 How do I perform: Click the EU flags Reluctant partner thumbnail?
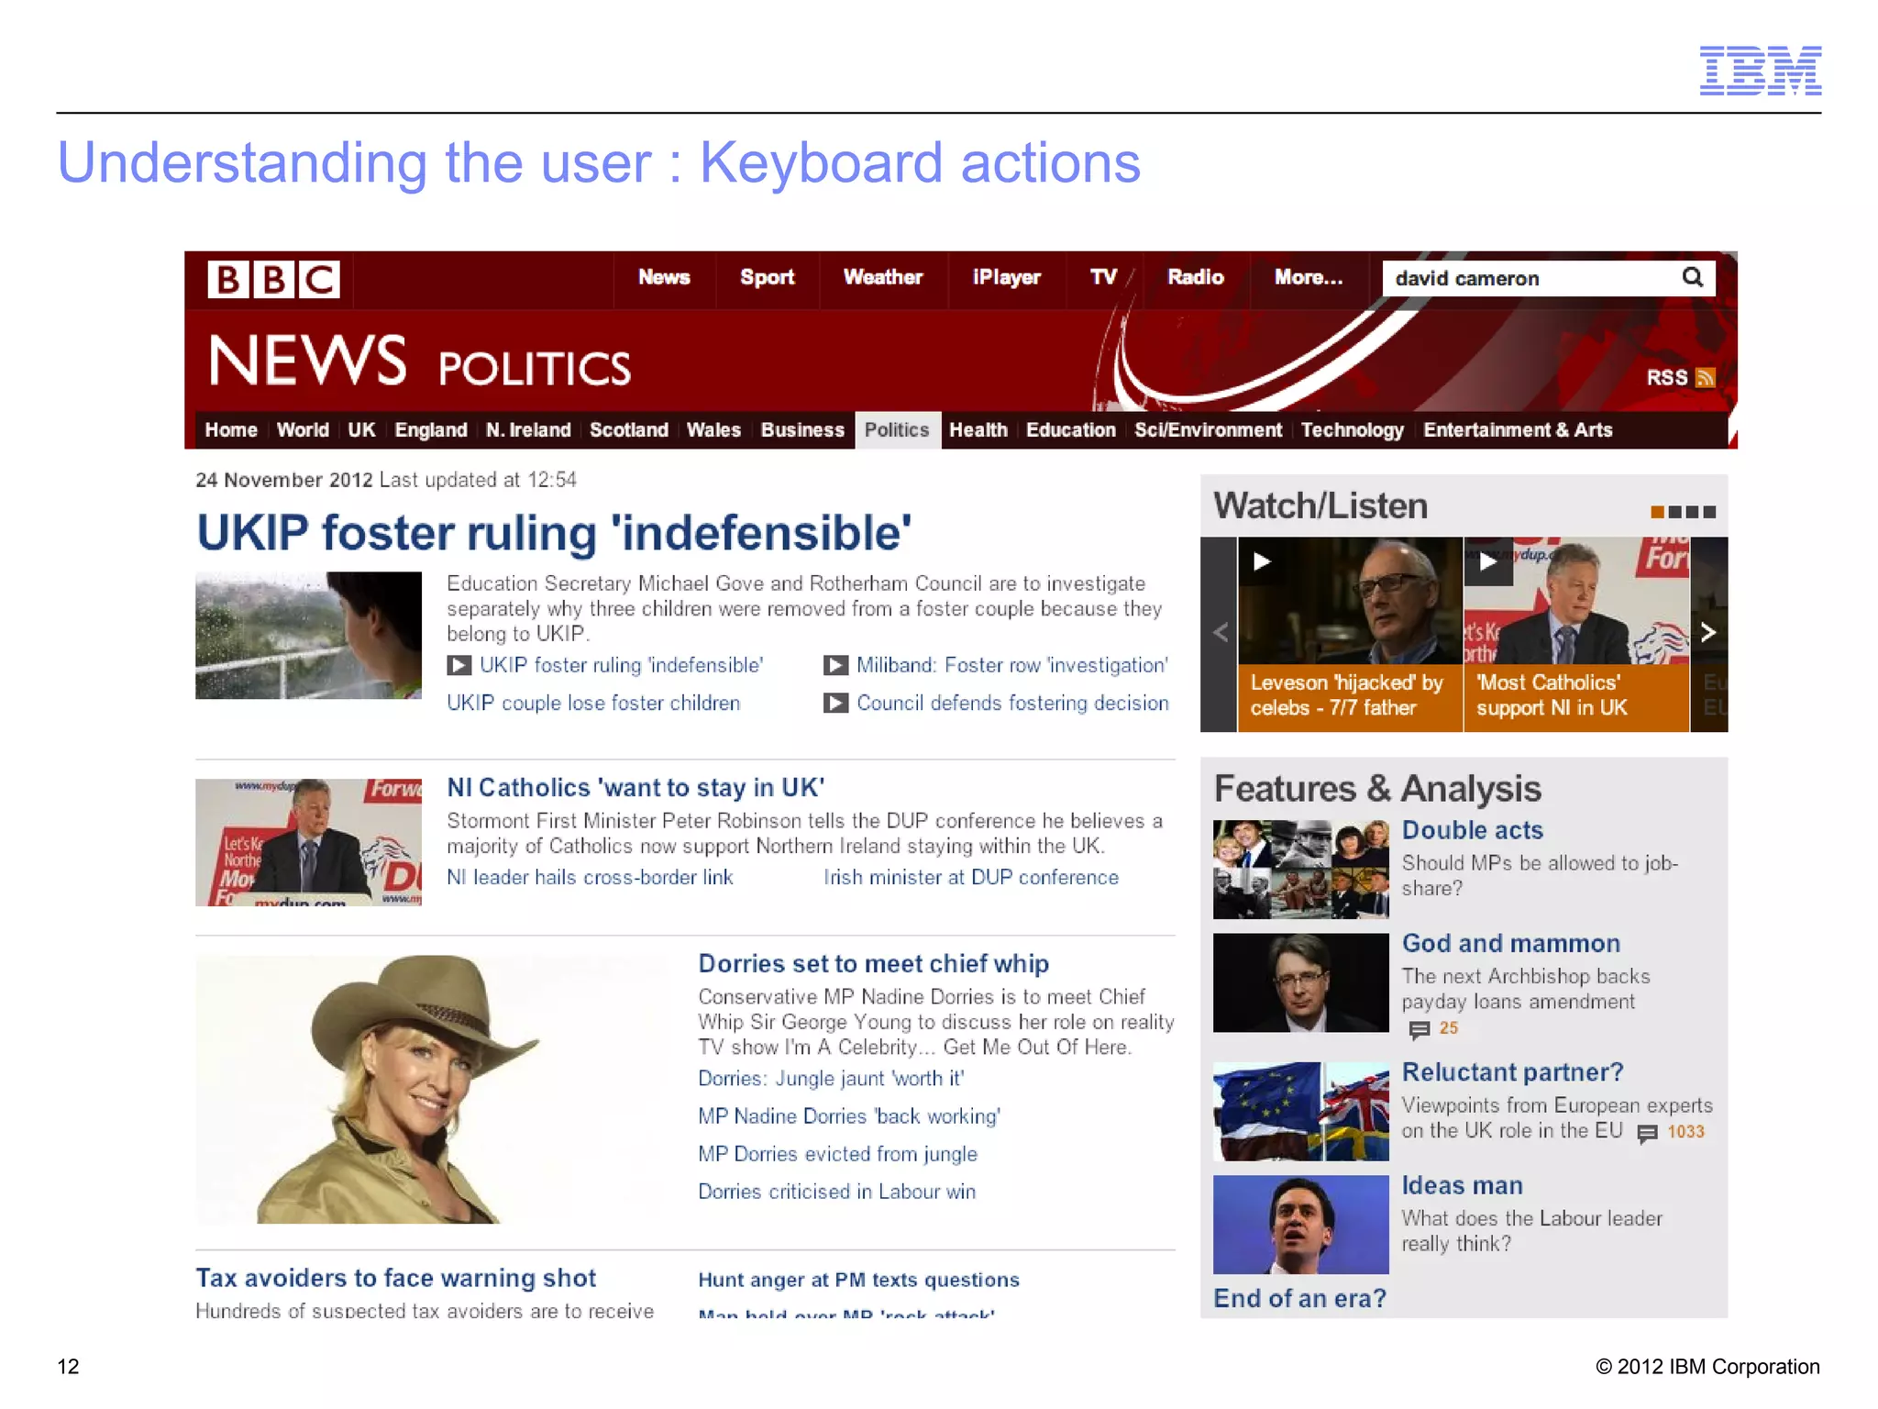click(x=1300, y=1112)
